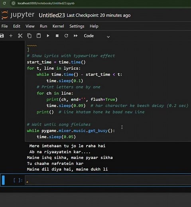
Task: Click output line 'Mere imtehaan tu jo le raha hai'
Action: [x=67, y=146]
